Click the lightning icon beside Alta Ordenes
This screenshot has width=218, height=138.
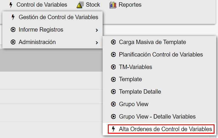(x=113, y=129)
